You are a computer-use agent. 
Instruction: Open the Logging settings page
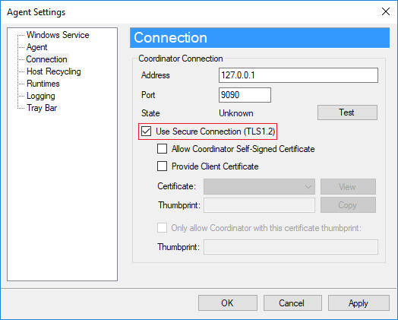tap(40, 96)
